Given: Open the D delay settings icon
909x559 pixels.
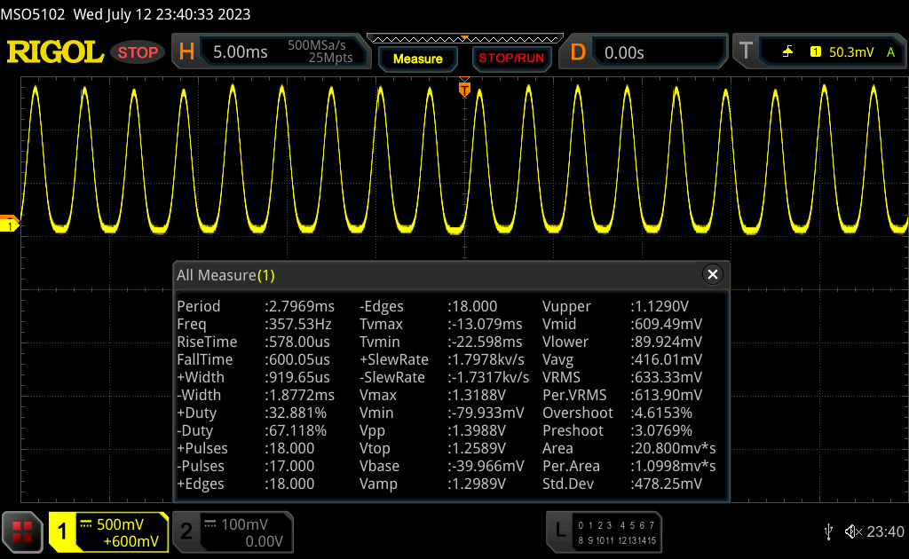Looking at the screenshot, I should (578, 52).
